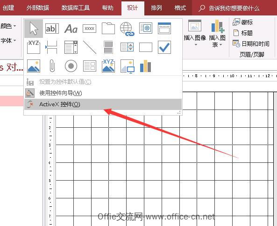This screenshot has width=277, height=226.
Task: Select the Web Browser control
Action: click(x=146, y=28)
